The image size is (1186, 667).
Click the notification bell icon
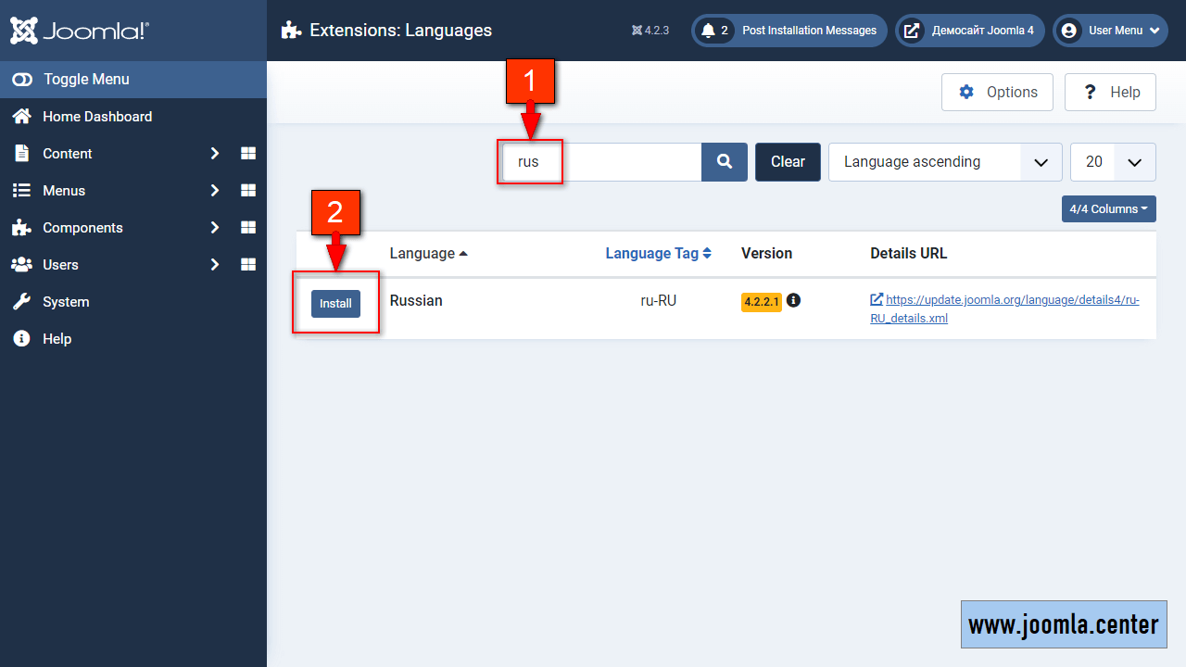(709, 31)
